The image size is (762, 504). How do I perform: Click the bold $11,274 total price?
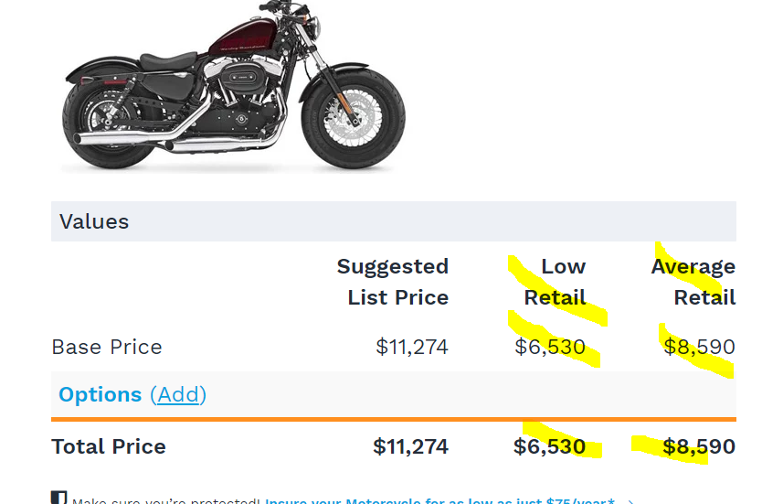pyautogui.click(x=410, y=446)
